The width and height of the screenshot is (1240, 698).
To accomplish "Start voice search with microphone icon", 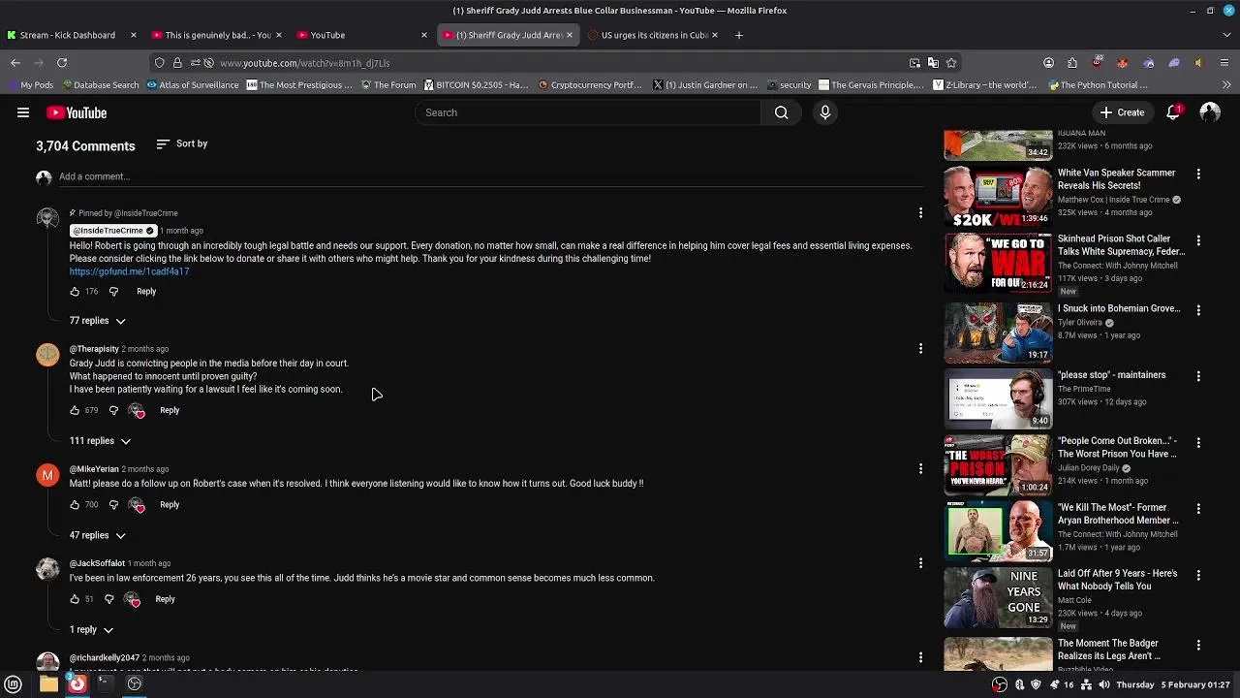I will click(825, 112).
